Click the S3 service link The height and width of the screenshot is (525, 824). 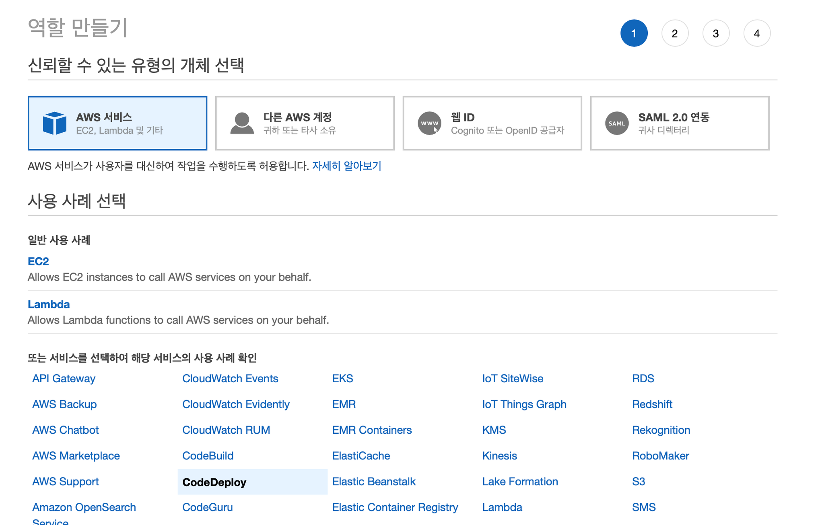pos(639,482)
